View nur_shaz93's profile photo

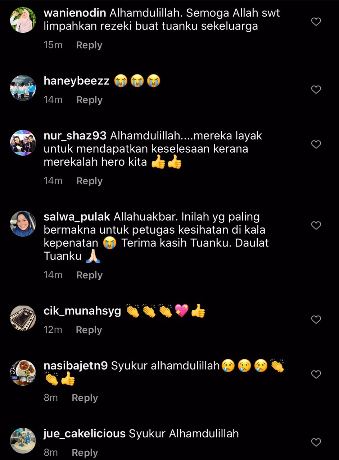click(23, 143)
